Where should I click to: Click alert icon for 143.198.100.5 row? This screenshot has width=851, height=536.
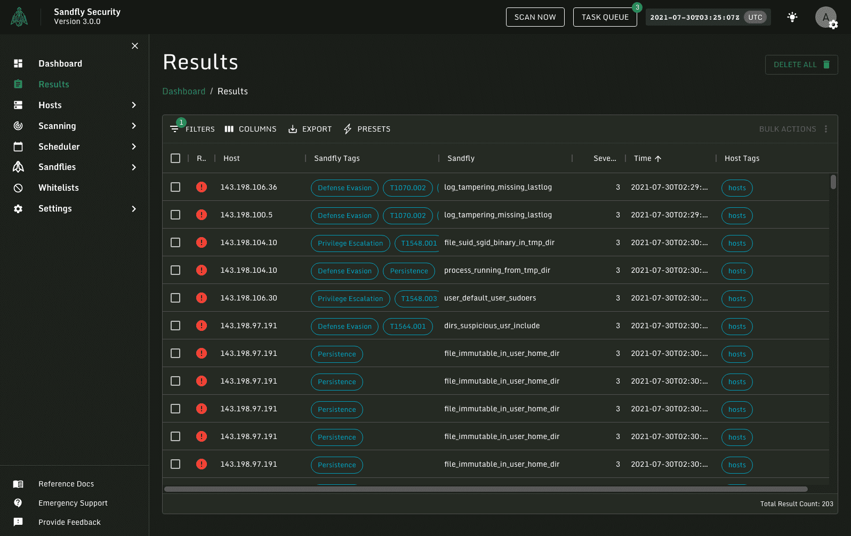coord(202,215)
